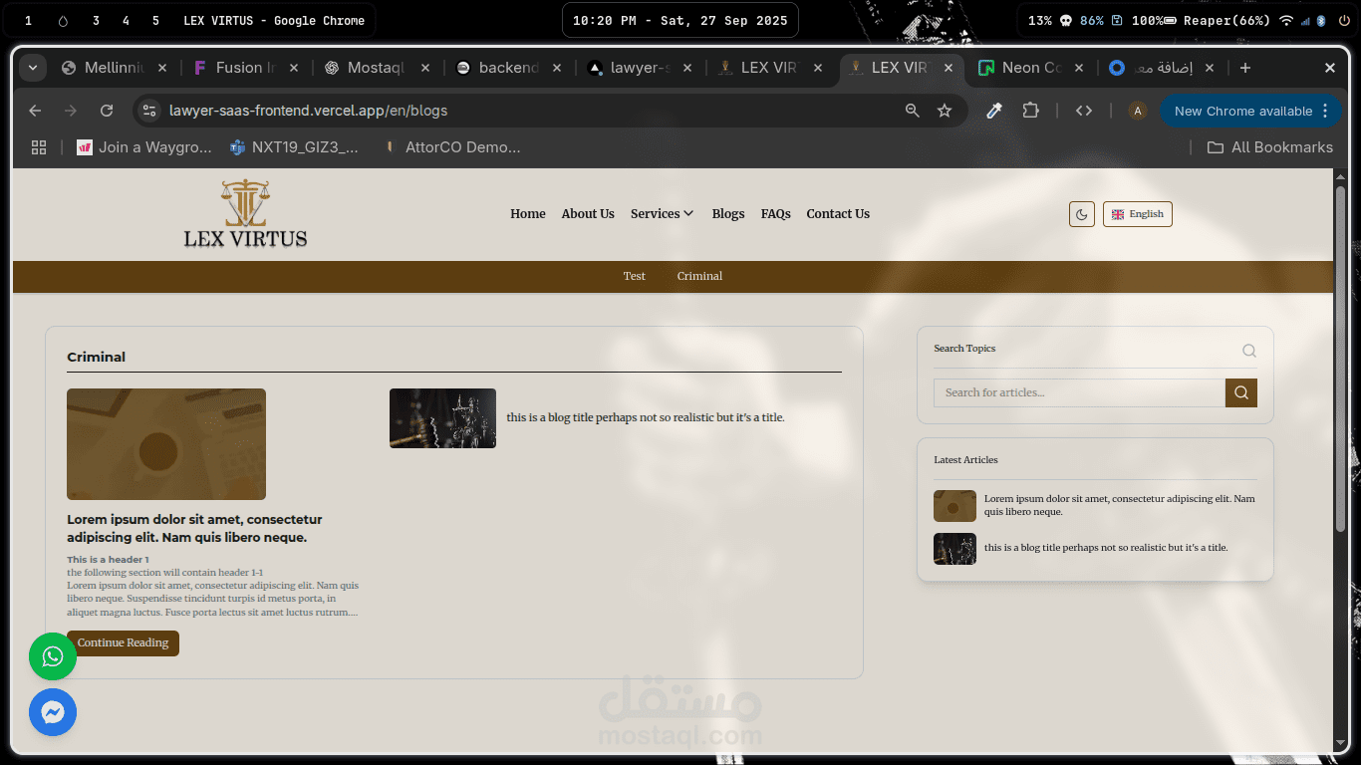
Task: Bookmark this tab with the star
Action: coord(945,111)
